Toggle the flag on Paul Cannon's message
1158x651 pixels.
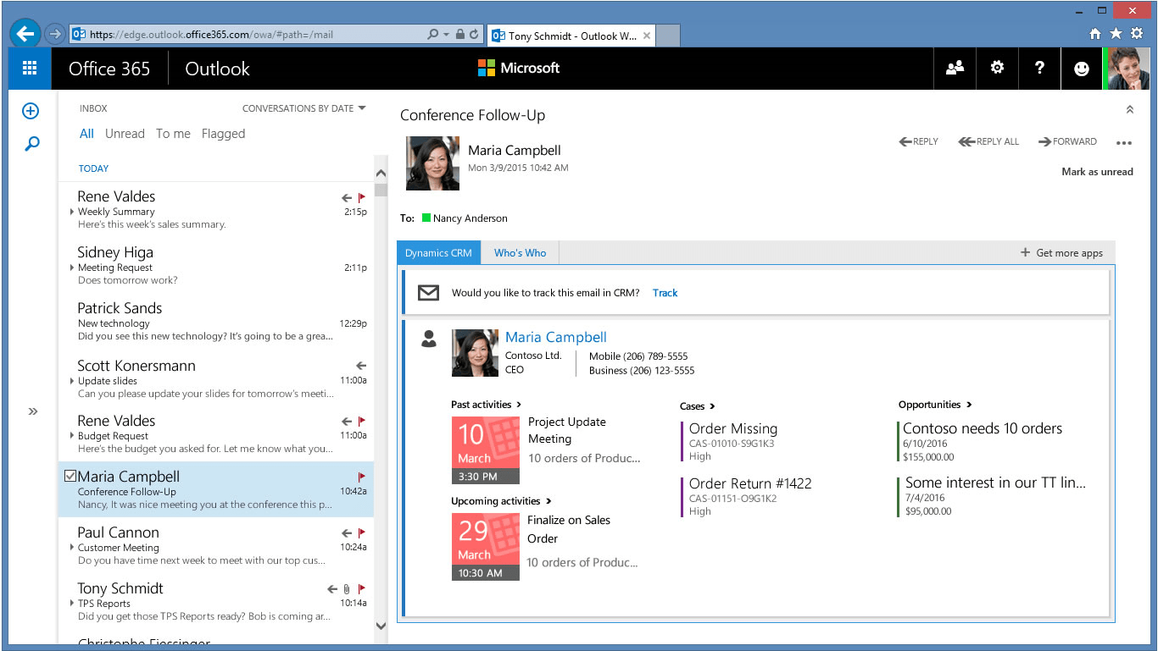coord(362,532)
